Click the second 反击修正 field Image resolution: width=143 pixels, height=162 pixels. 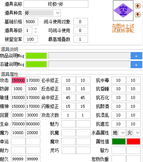pyautogui.click(x=83, y=89)
